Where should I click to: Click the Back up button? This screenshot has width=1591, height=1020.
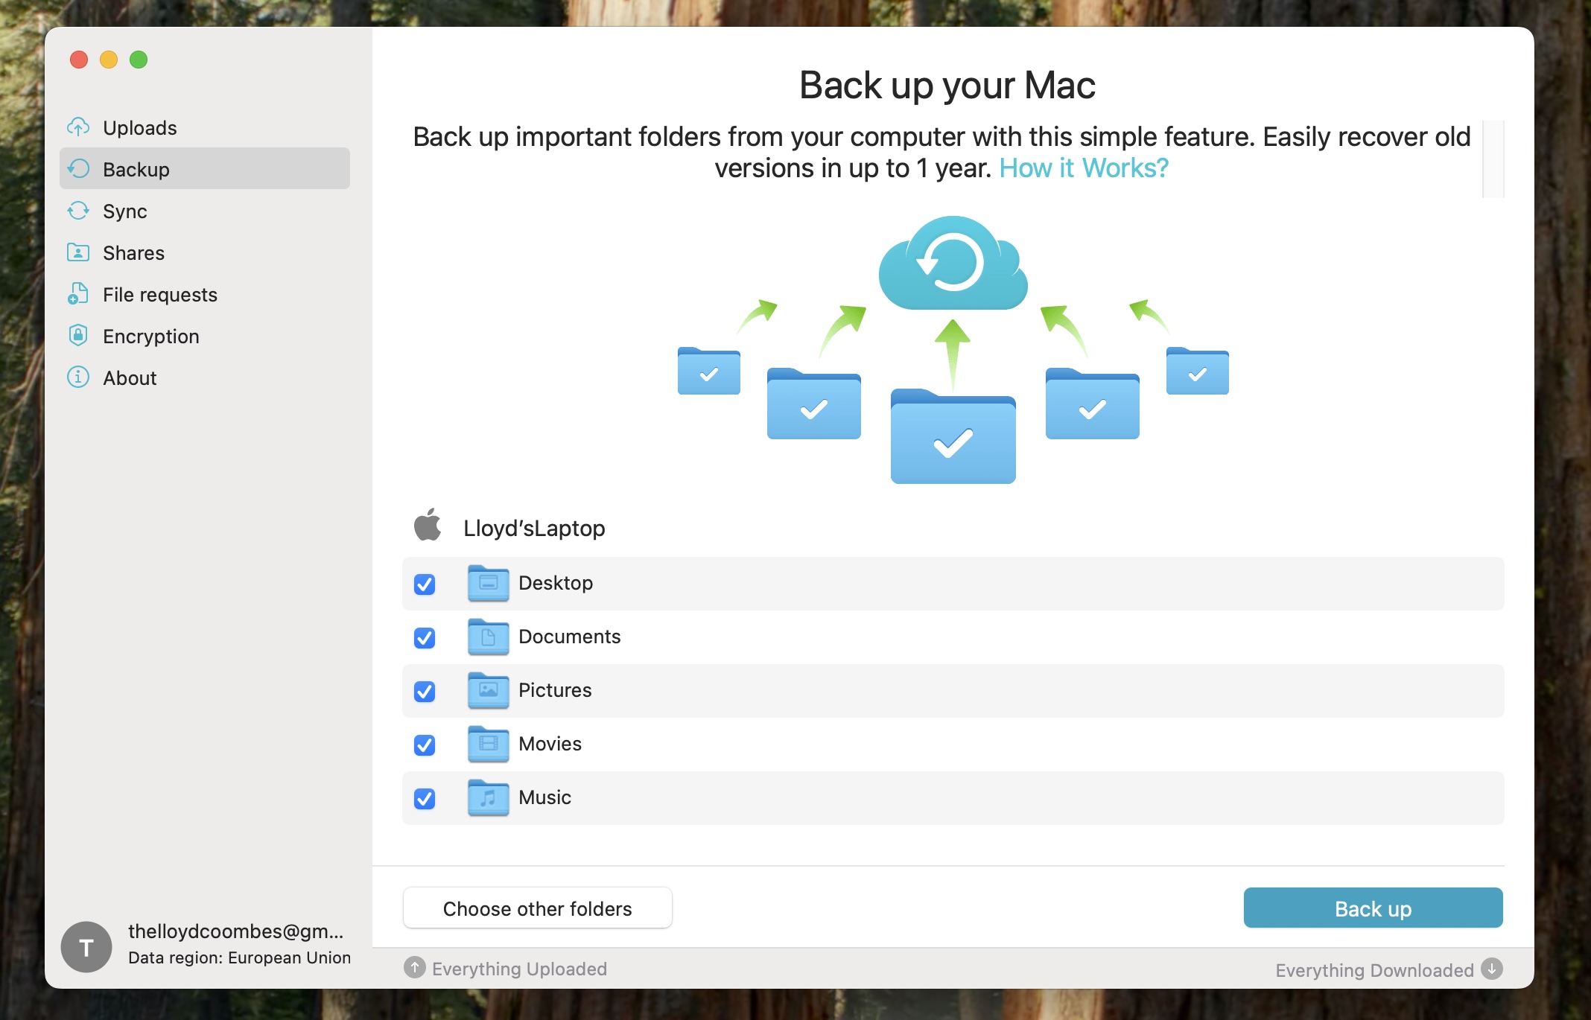click(x=1373, y=908)
